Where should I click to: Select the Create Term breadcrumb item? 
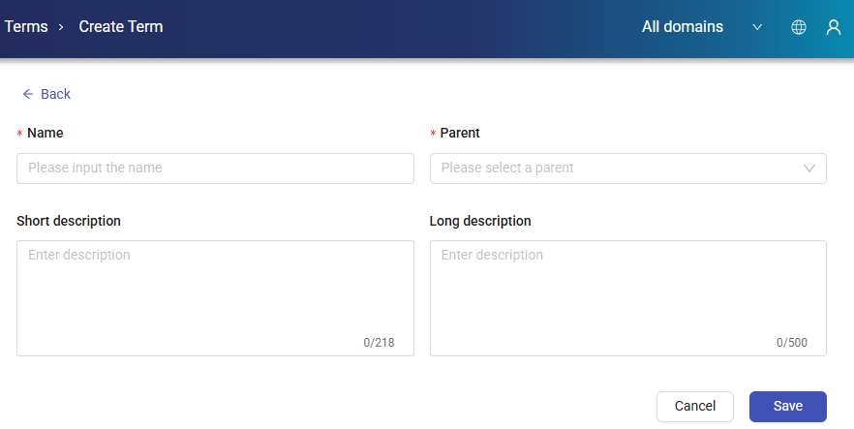point(121,27)
